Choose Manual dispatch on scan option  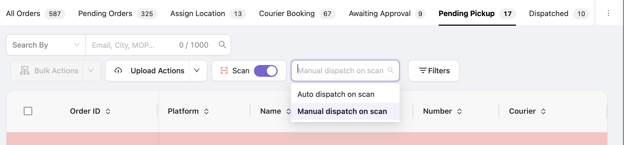click(x=345, y=111)
